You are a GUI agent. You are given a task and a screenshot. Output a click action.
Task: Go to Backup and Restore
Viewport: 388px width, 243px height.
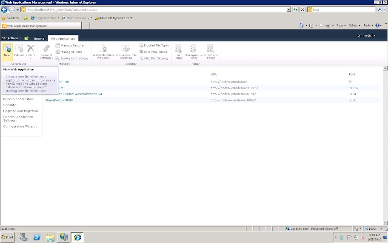[19, 99]
